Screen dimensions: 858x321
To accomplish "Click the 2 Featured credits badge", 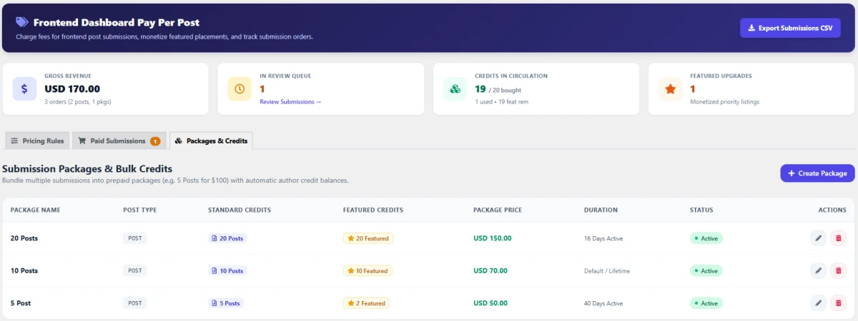I will click(366, 303).
